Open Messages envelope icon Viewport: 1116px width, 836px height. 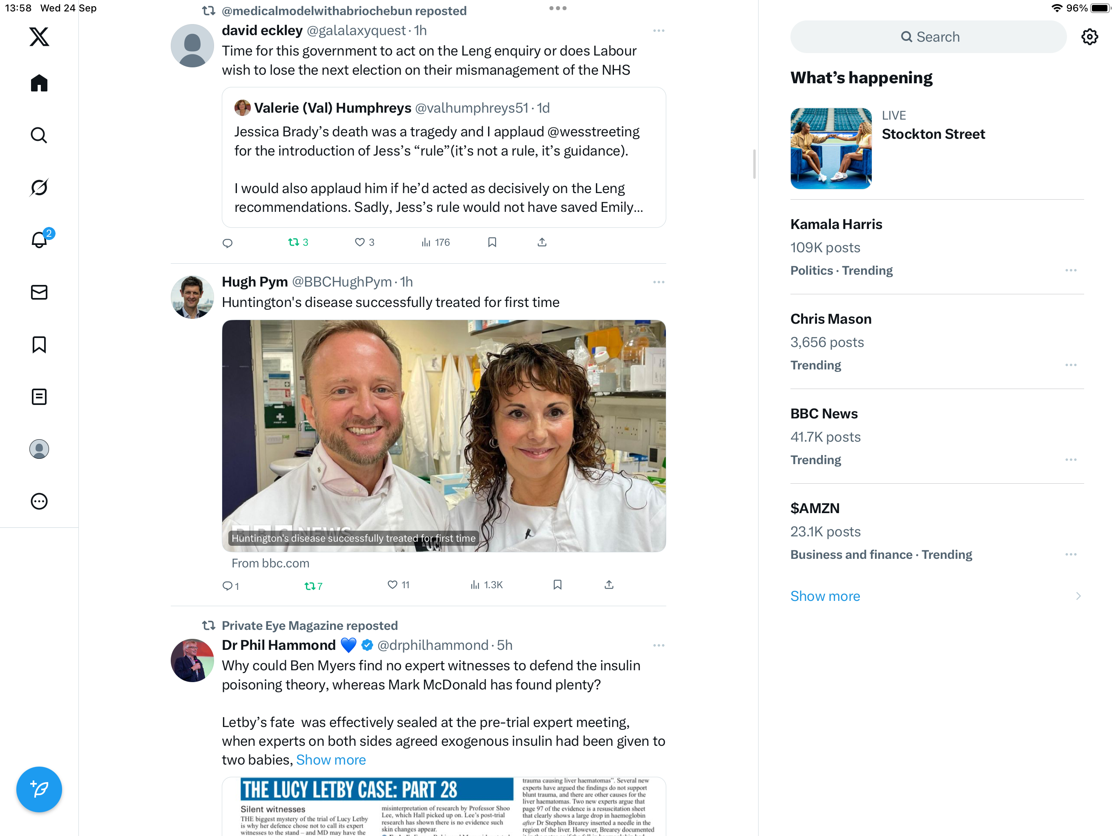[39, 292]
